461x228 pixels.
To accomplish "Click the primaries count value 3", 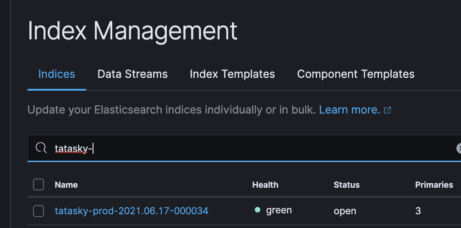I will pyautogui.click(x=418, y=211).
